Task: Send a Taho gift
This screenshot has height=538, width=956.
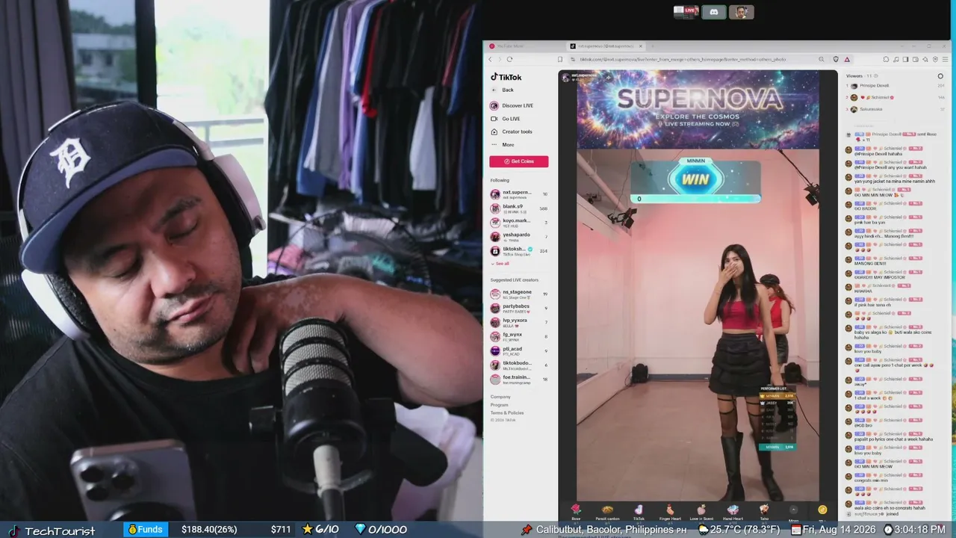Action: (764, 512)
